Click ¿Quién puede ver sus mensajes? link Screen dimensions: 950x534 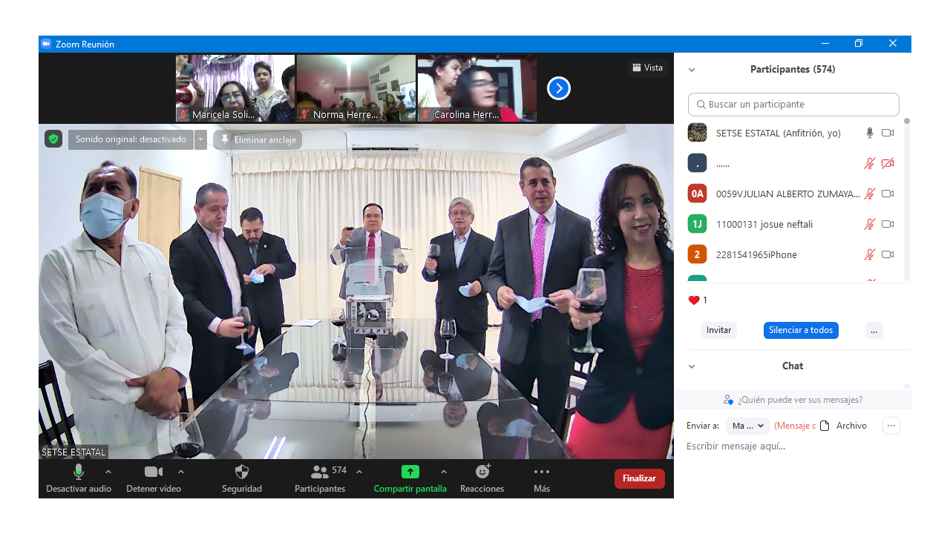793,399
